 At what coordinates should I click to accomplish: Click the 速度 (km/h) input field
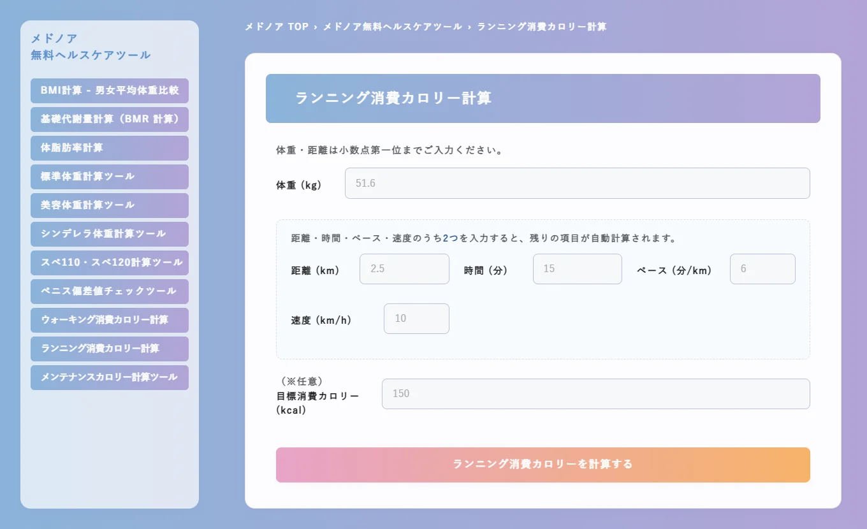(416, 319)
